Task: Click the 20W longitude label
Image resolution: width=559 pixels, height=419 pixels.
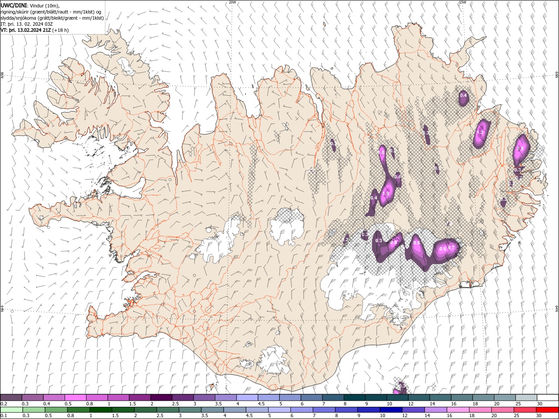Action: [233, 2]
